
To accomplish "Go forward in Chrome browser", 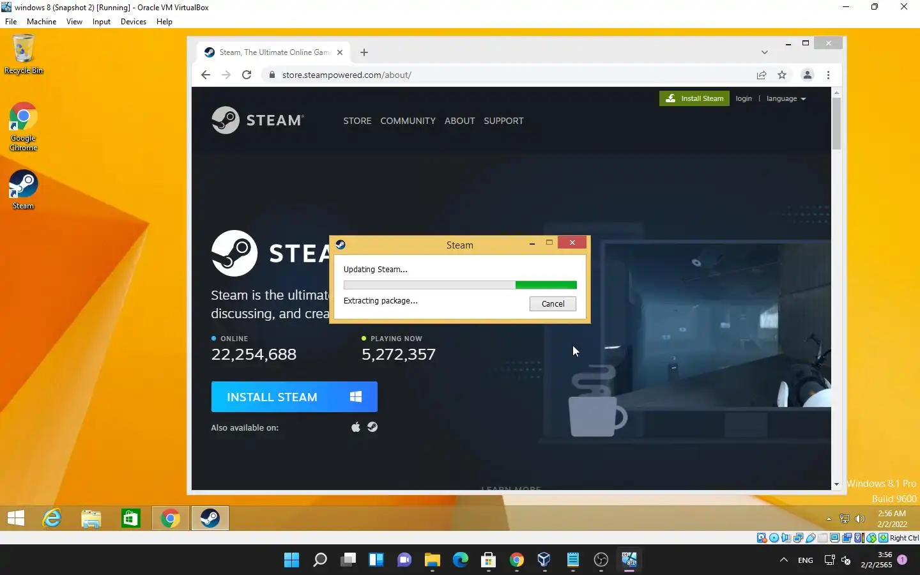I will point(226,75).
